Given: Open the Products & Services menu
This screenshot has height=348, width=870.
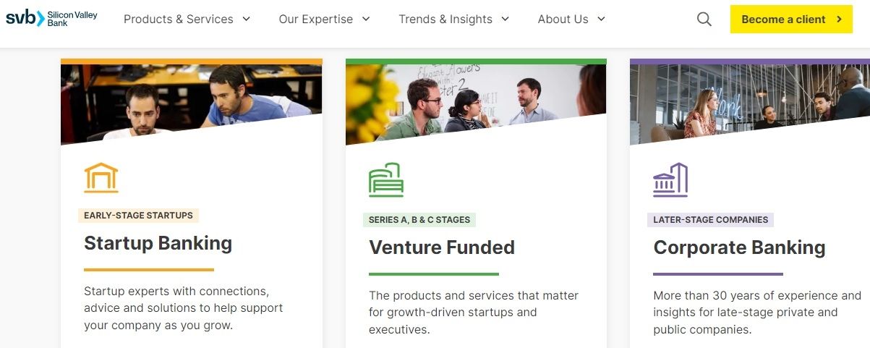Looking at the screenshot, I should click(x=179, y=20).
